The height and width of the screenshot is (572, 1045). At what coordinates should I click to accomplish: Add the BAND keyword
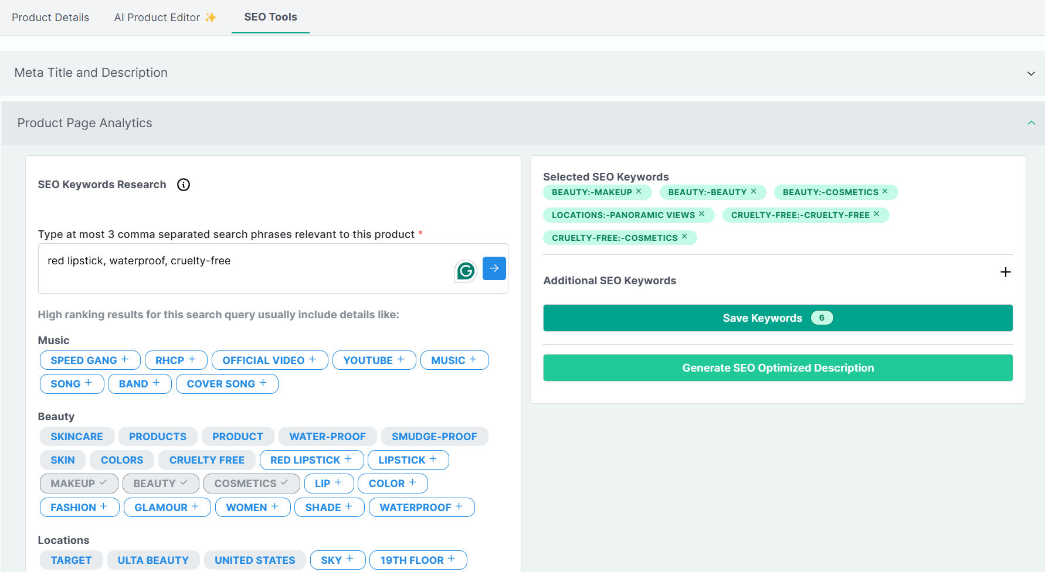tap(140, 383)
